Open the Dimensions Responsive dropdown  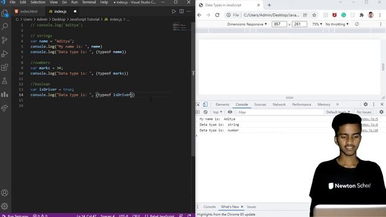247,24
